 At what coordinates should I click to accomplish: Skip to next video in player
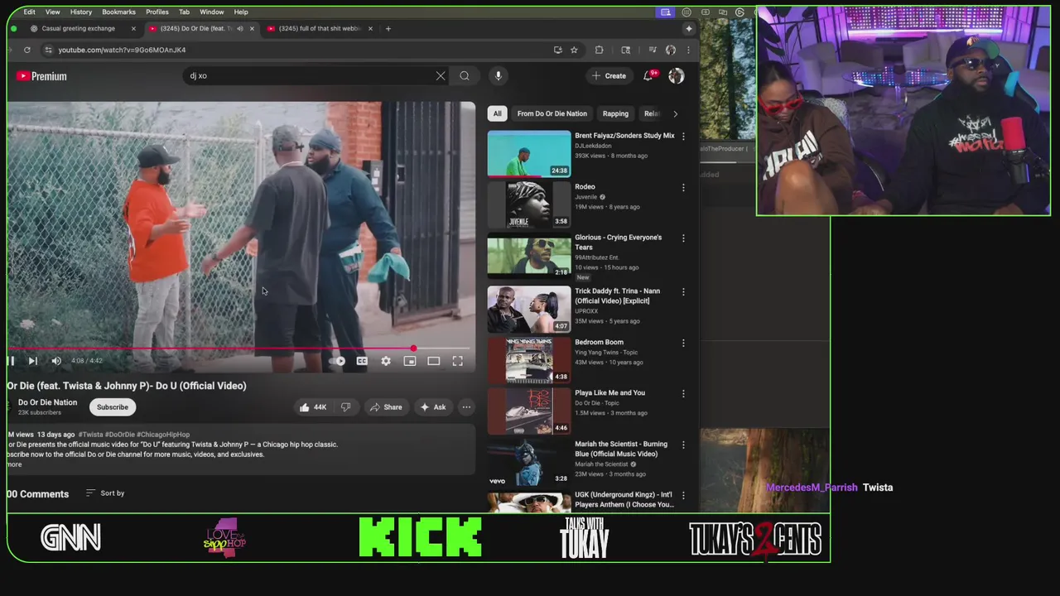point(32,361)
